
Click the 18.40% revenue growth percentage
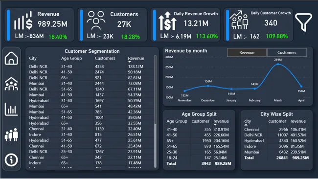[58, 37]
